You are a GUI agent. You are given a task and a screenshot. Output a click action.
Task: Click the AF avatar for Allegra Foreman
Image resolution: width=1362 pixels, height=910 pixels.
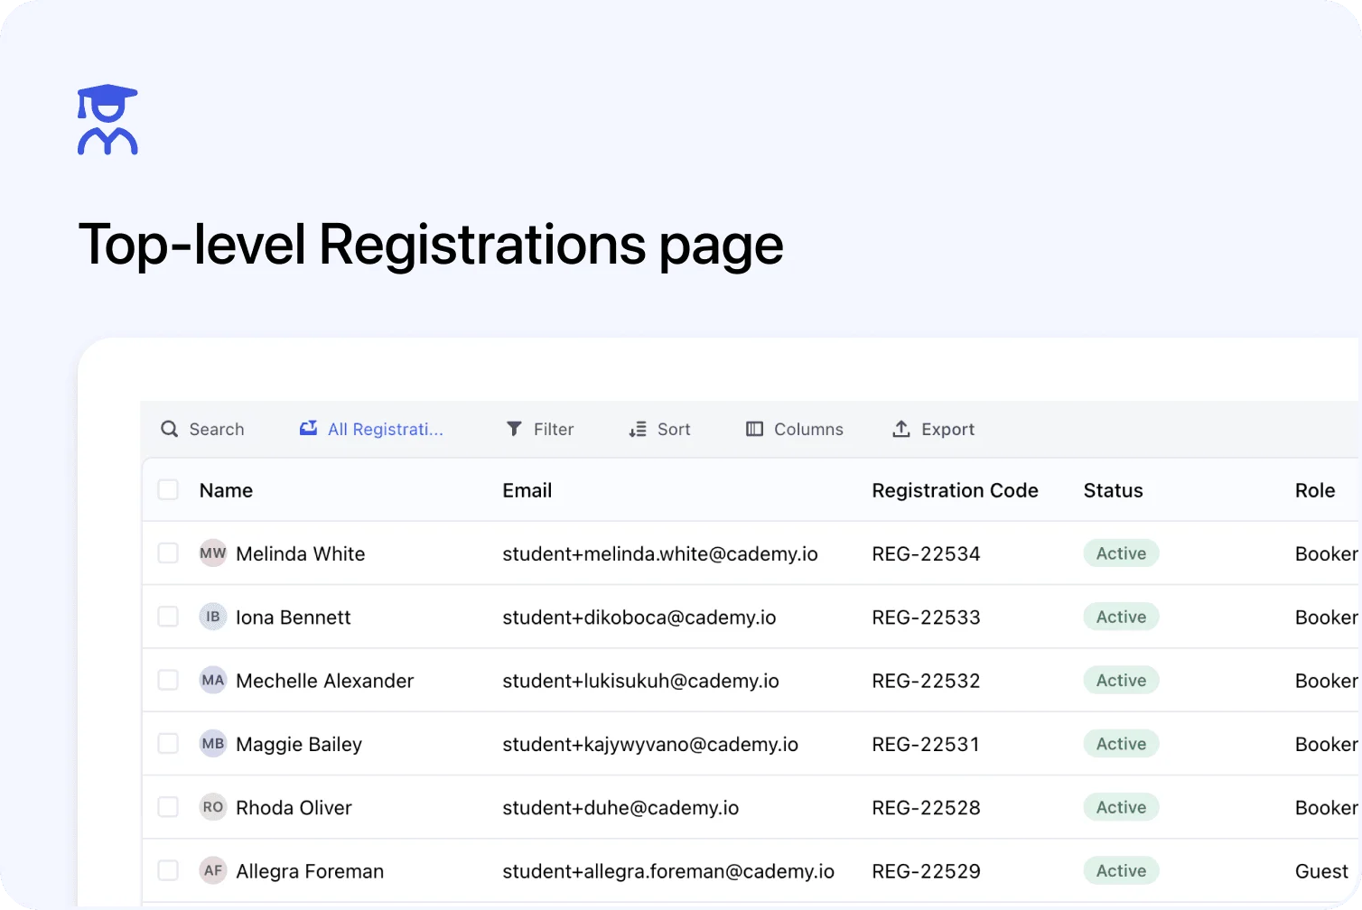point(213,870)
